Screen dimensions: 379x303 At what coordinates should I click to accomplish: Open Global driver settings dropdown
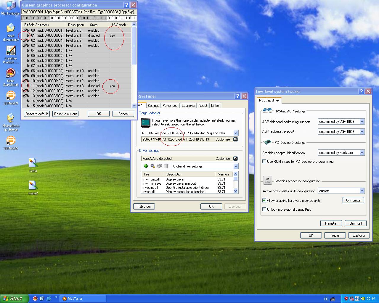(x=236, y=166)
